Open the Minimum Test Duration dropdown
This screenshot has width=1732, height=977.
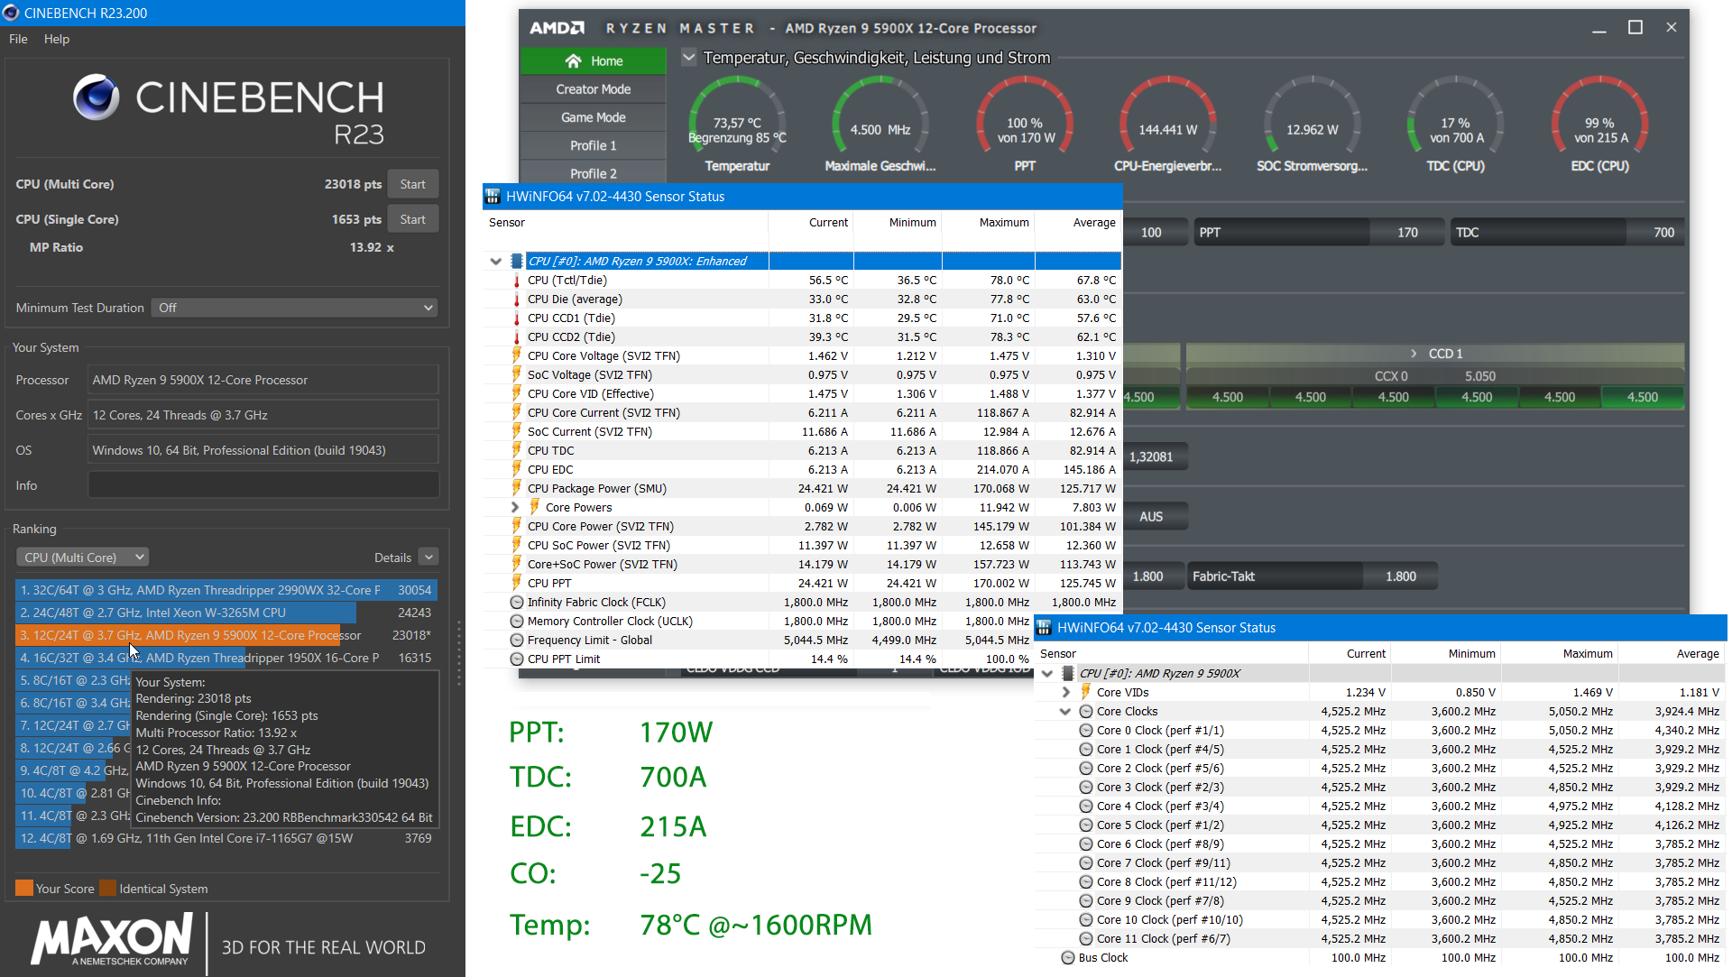click(x=294, y=308)
